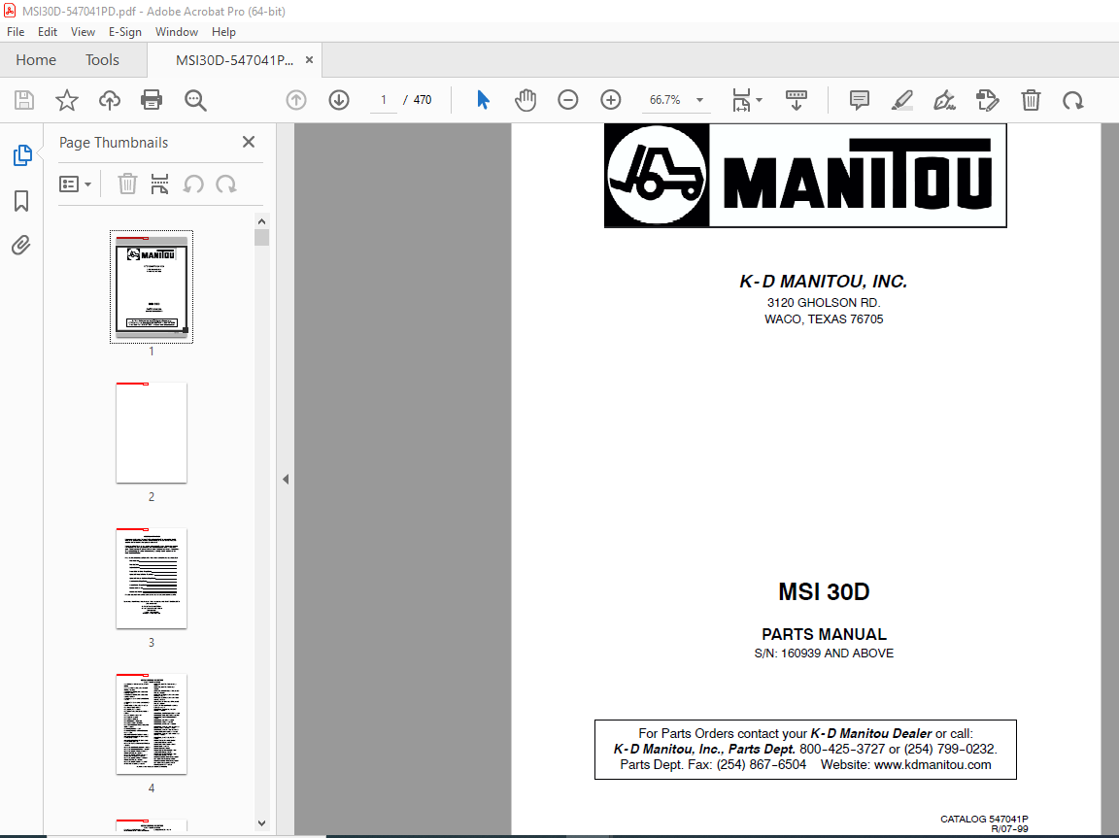Select blank page 2 thumbnail
Screen dimensions: 1119x838
152,433
